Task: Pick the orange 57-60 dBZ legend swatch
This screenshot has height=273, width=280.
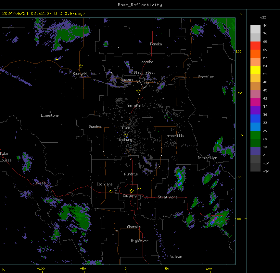Action: (255, 53)
